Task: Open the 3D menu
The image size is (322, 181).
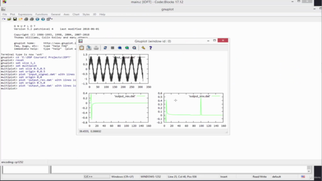Action: (x=95, y=15)
